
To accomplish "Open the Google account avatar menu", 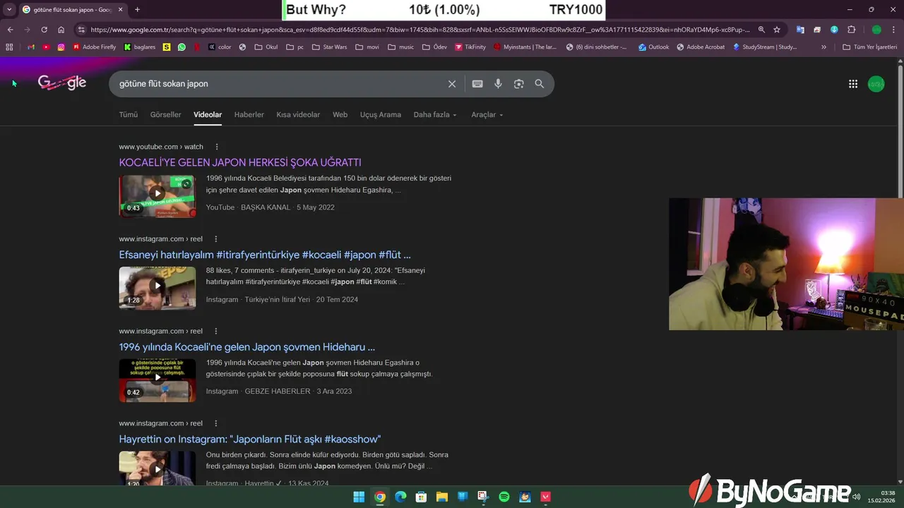I will tap(876, 84).
